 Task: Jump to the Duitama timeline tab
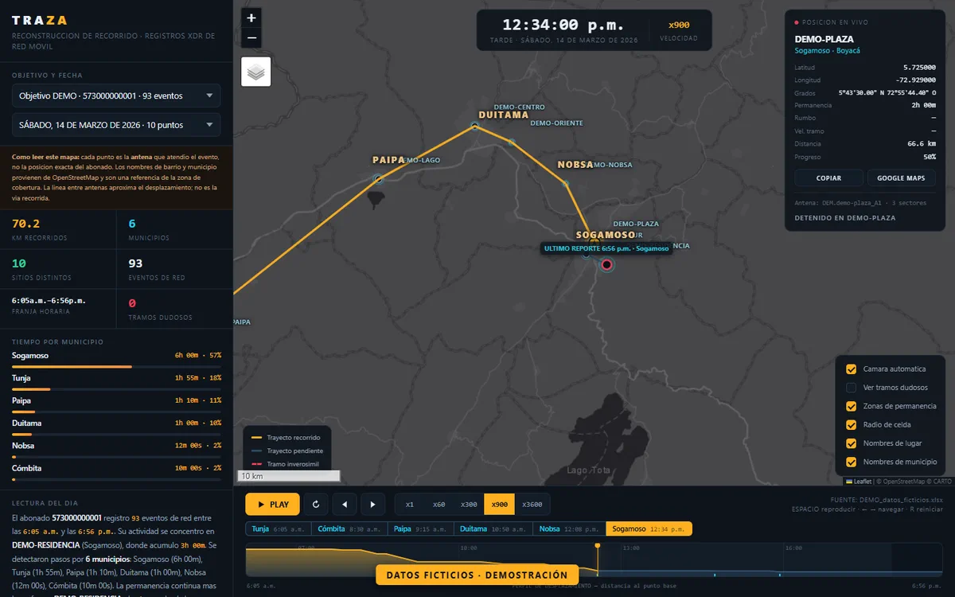pyautogui.click(x=493, y=529)
